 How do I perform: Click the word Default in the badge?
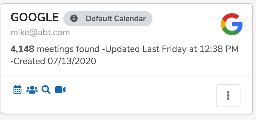click(x=99, y=19)
